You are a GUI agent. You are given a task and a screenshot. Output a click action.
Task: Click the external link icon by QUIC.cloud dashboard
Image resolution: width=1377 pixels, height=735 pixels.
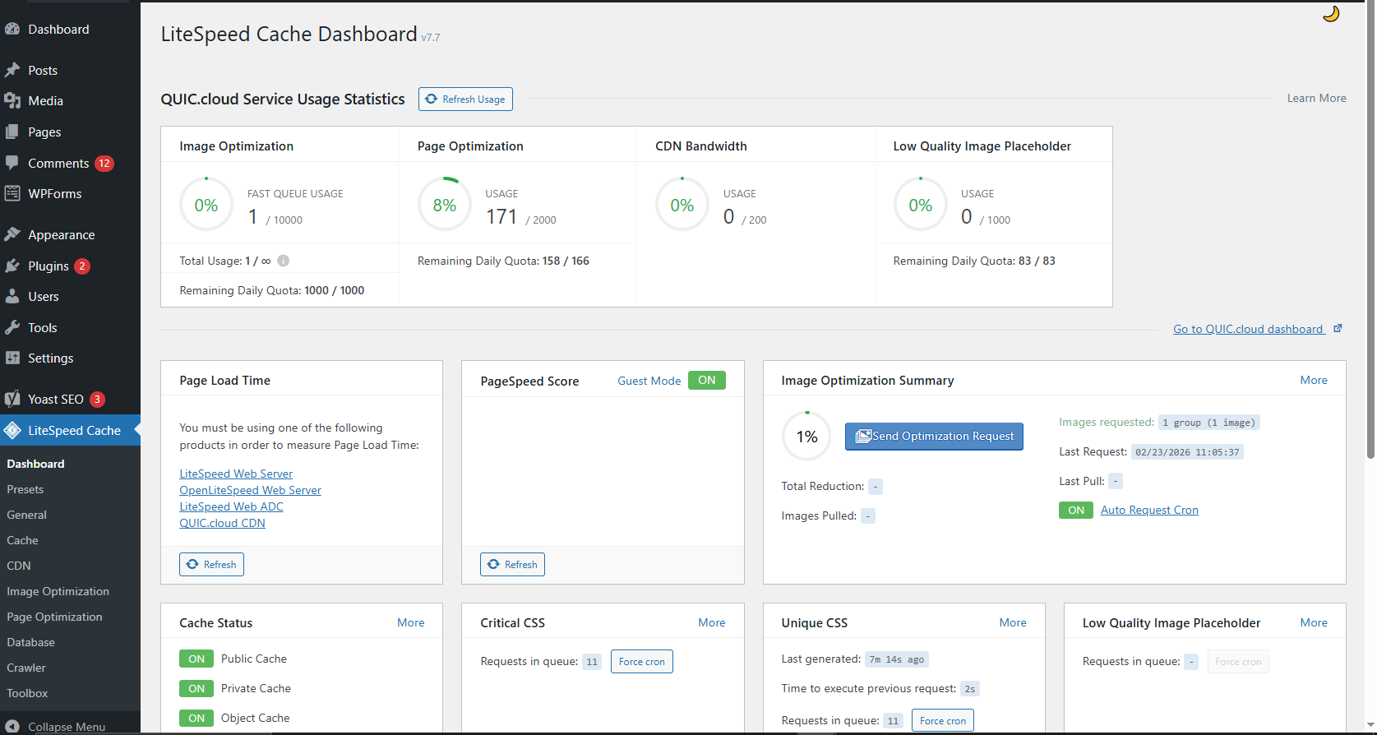pyautogui.click(x=1338, y=328)
